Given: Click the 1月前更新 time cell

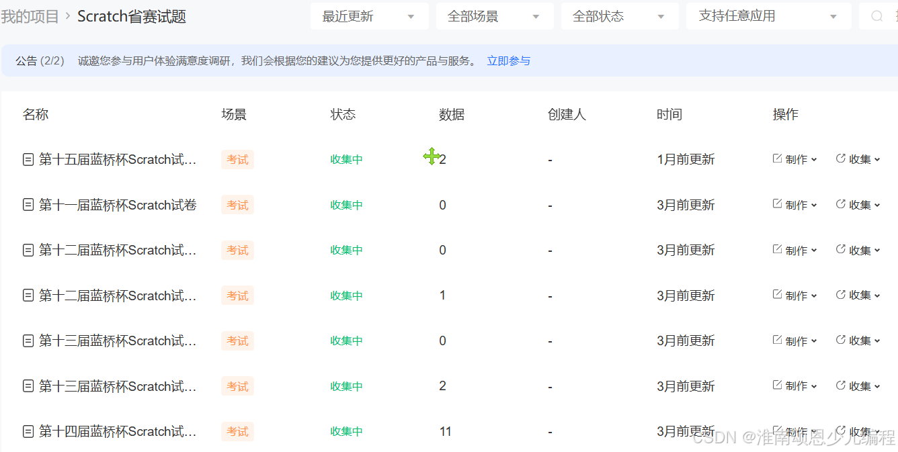Looking at the screenshot, I should [686, 160].
